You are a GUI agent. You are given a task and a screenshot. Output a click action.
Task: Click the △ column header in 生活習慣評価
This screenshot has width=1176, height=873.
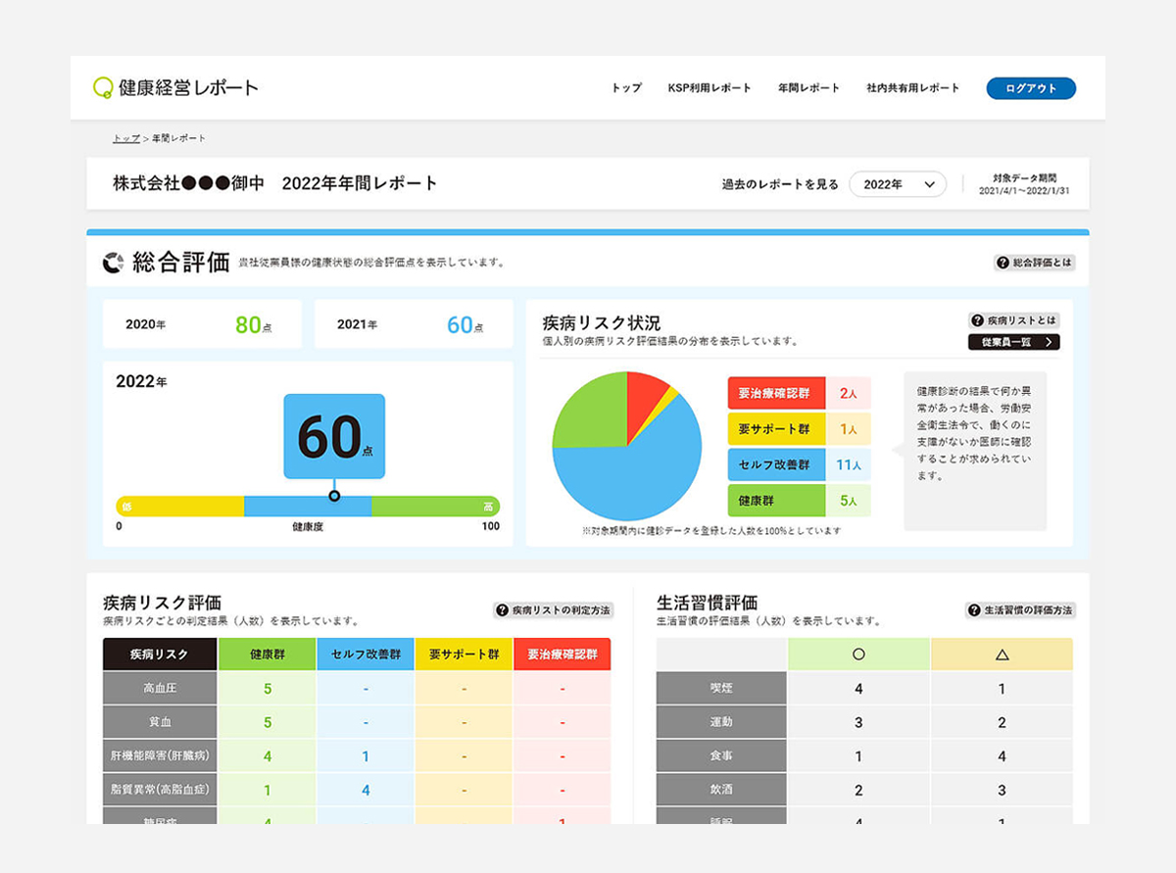[1002, 655]
